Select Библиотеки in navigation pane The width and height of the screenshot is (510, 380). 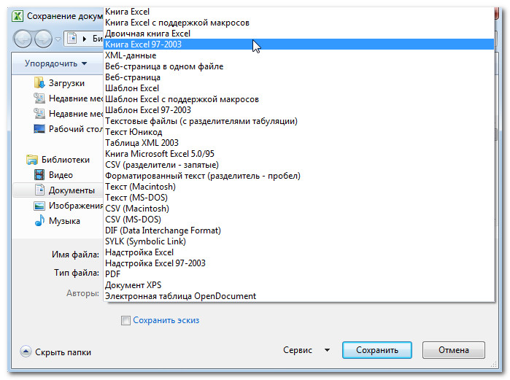(x=58, y=160)
